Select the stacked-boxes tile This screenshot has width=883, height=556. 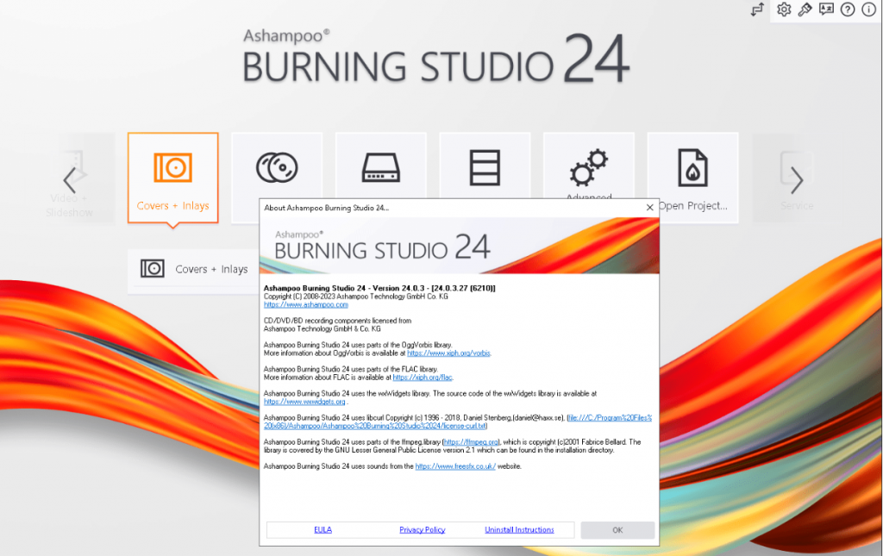click(x=485, y=167)
